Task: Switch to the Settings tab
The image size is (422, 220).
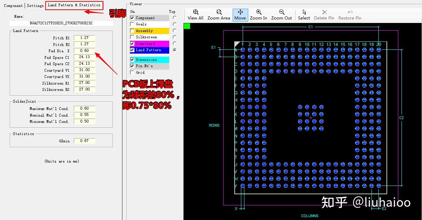Action: pos(35,6)
